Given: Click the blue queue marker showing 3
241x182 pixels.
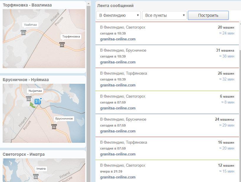Looking at the screenshot, I should (x=37, y=101).
